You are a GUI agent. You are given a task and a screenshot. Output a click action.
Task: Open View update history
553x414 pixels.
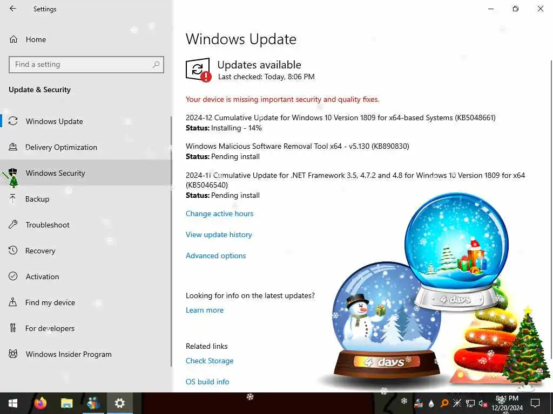click(x=219, y=235)
